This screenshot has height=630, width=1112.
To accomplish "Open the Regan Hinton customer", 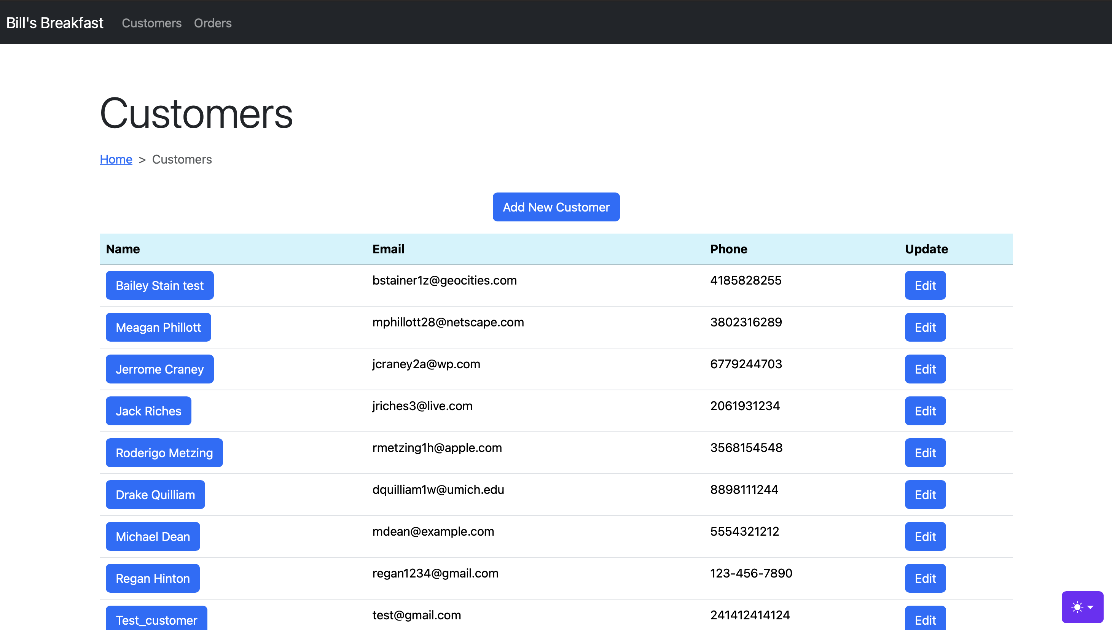I will tap(153, 578).
